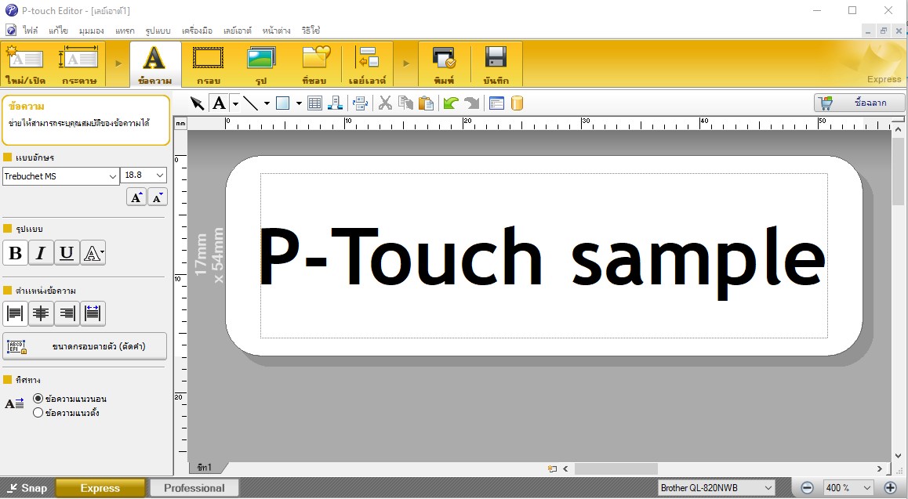Toggle Italic text formatting

click(x=41, y=253)
